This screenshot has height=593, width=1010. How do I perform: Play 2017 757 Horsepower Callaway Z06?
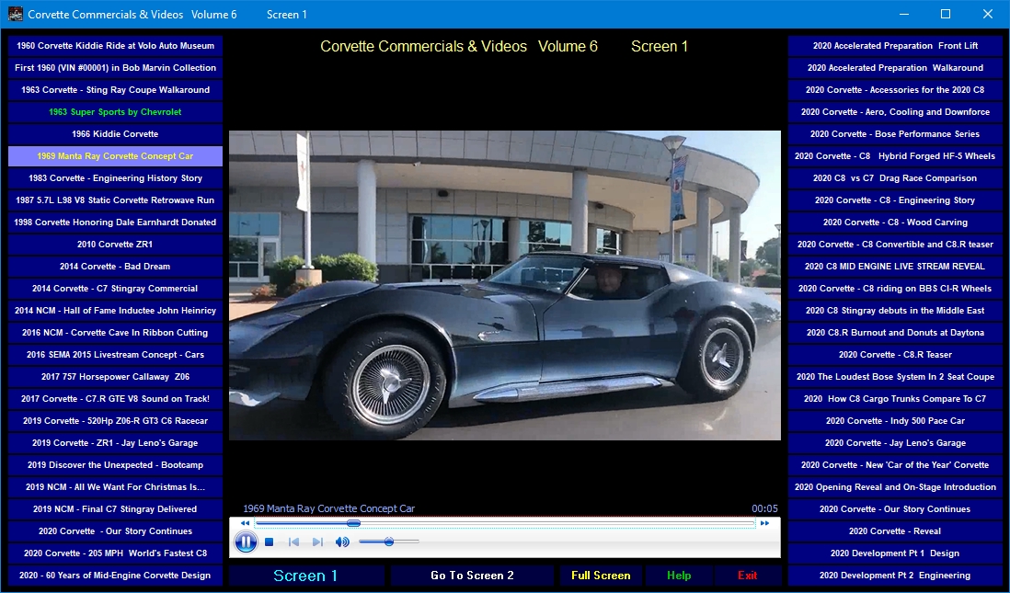[x=115, y=377]
